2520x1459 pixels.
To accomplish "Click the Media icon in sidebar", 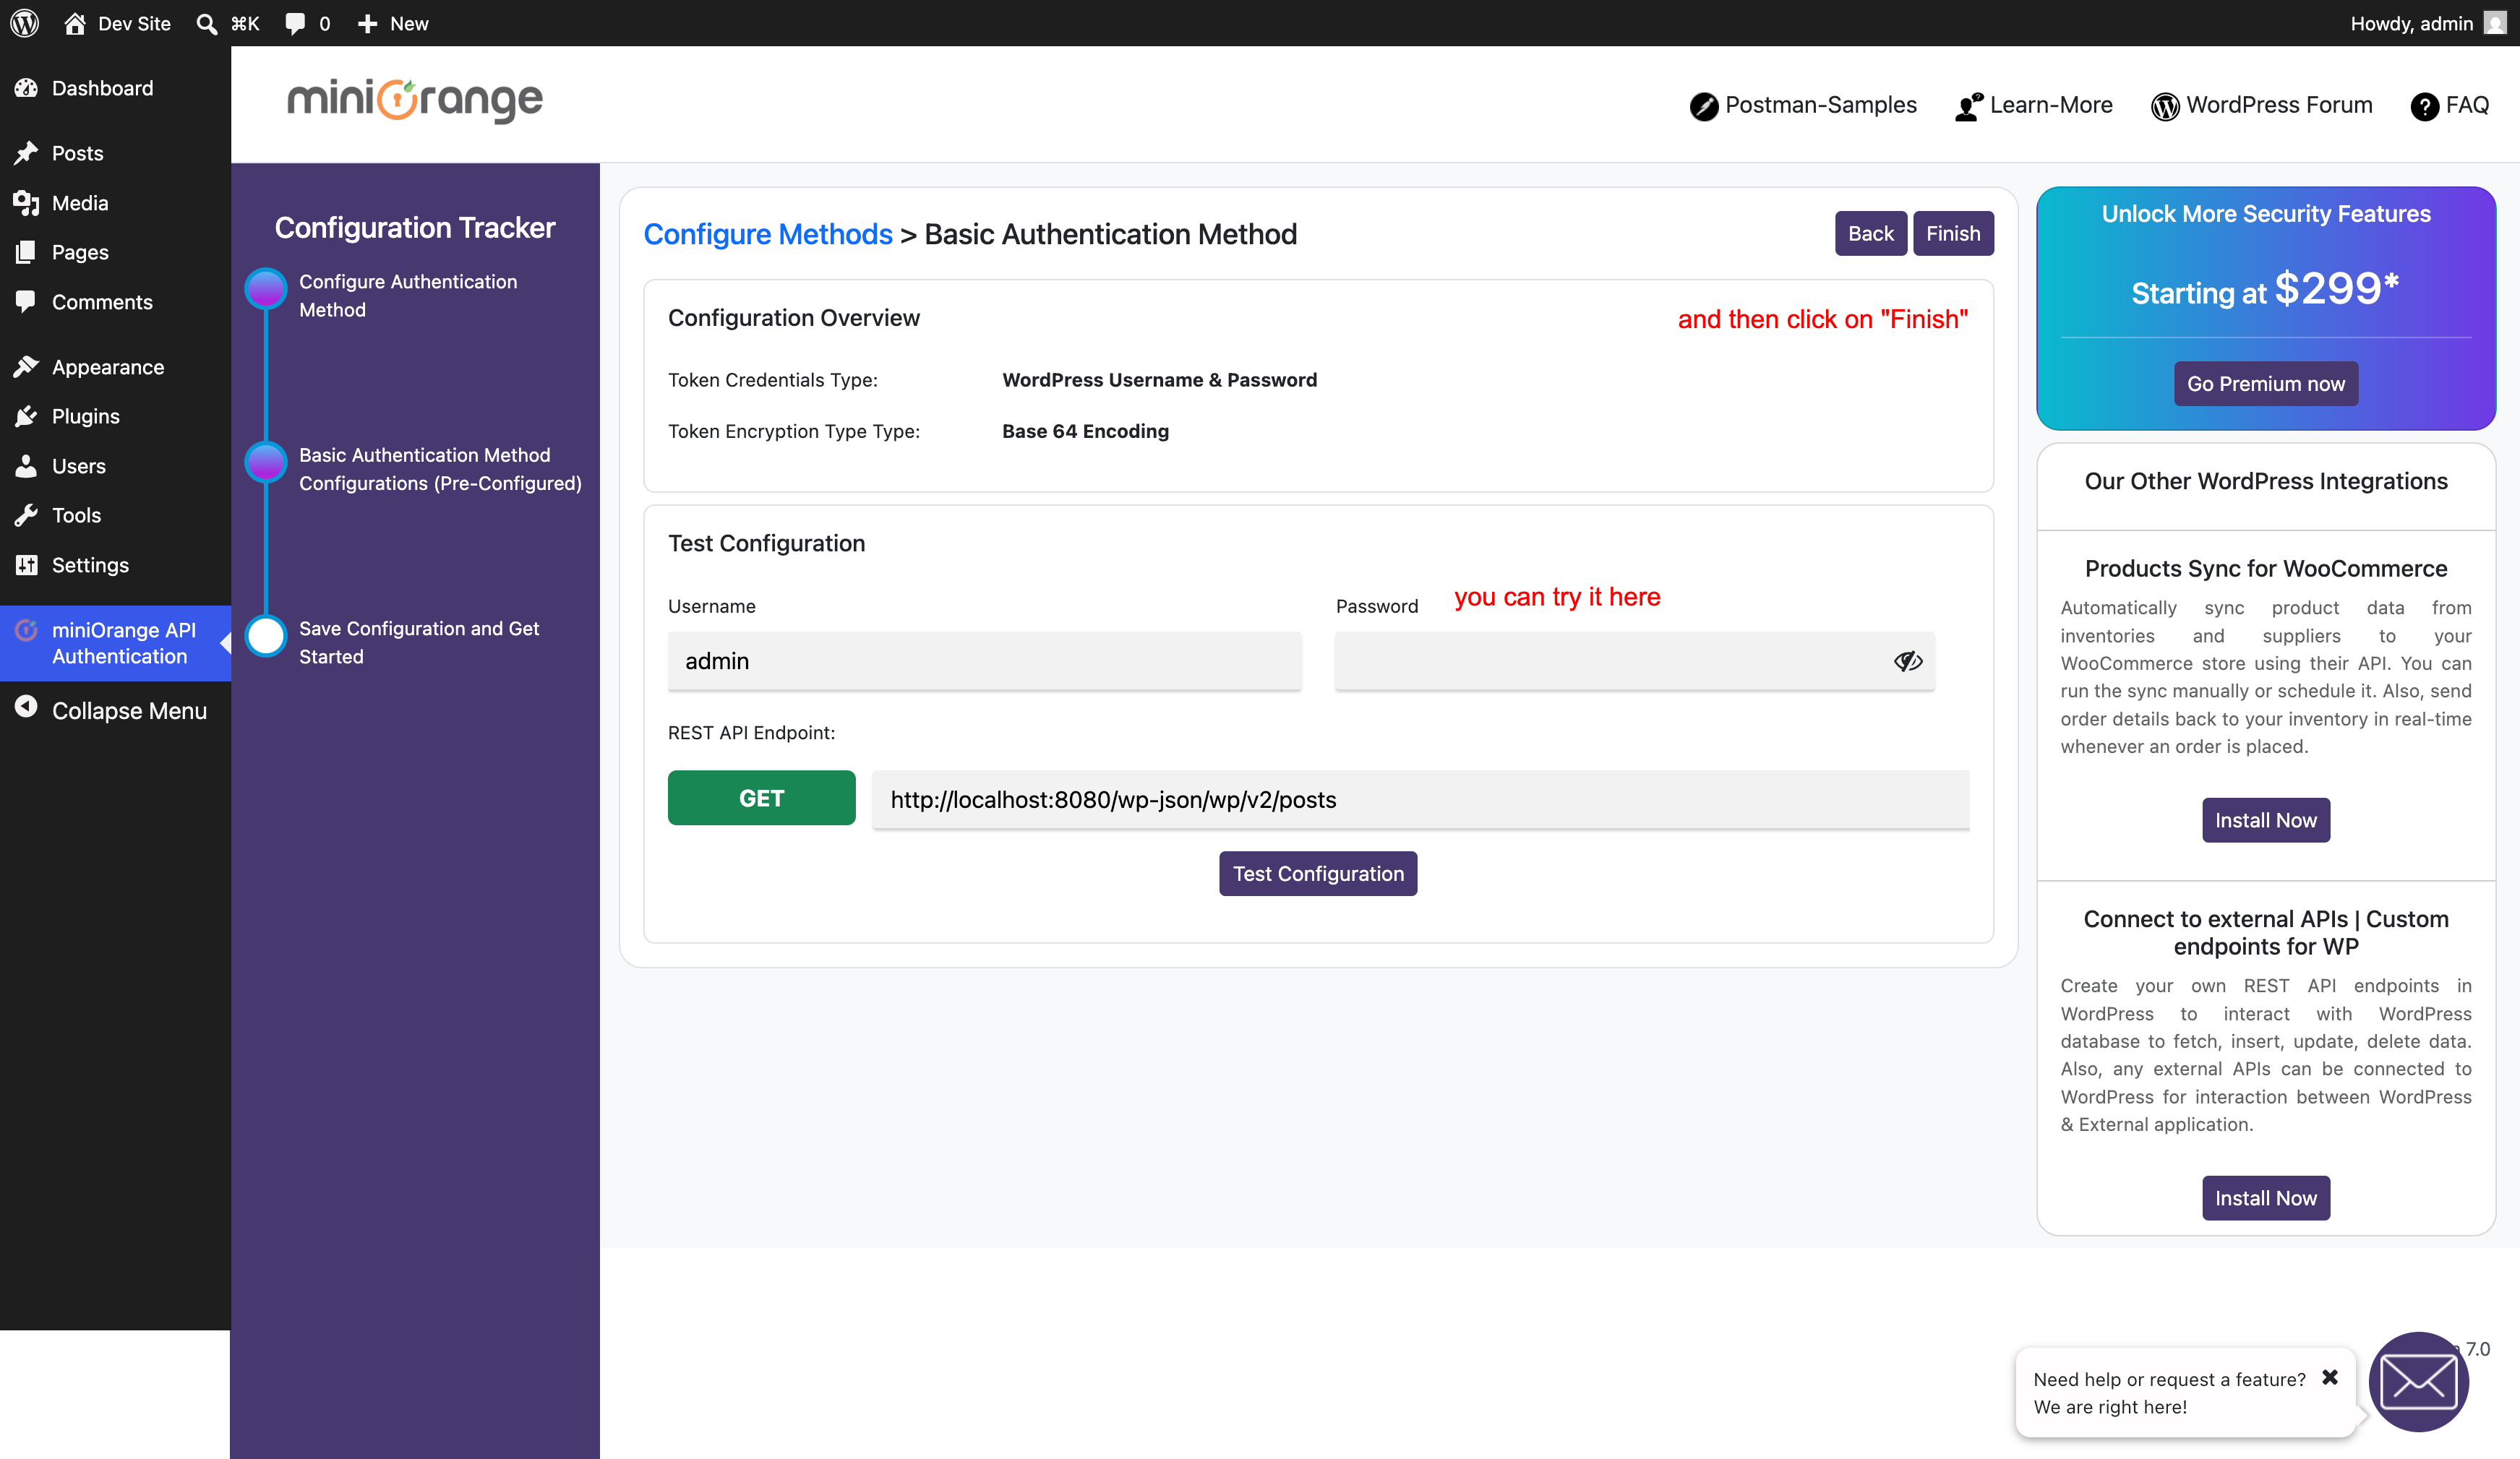I will pos(26,203).
